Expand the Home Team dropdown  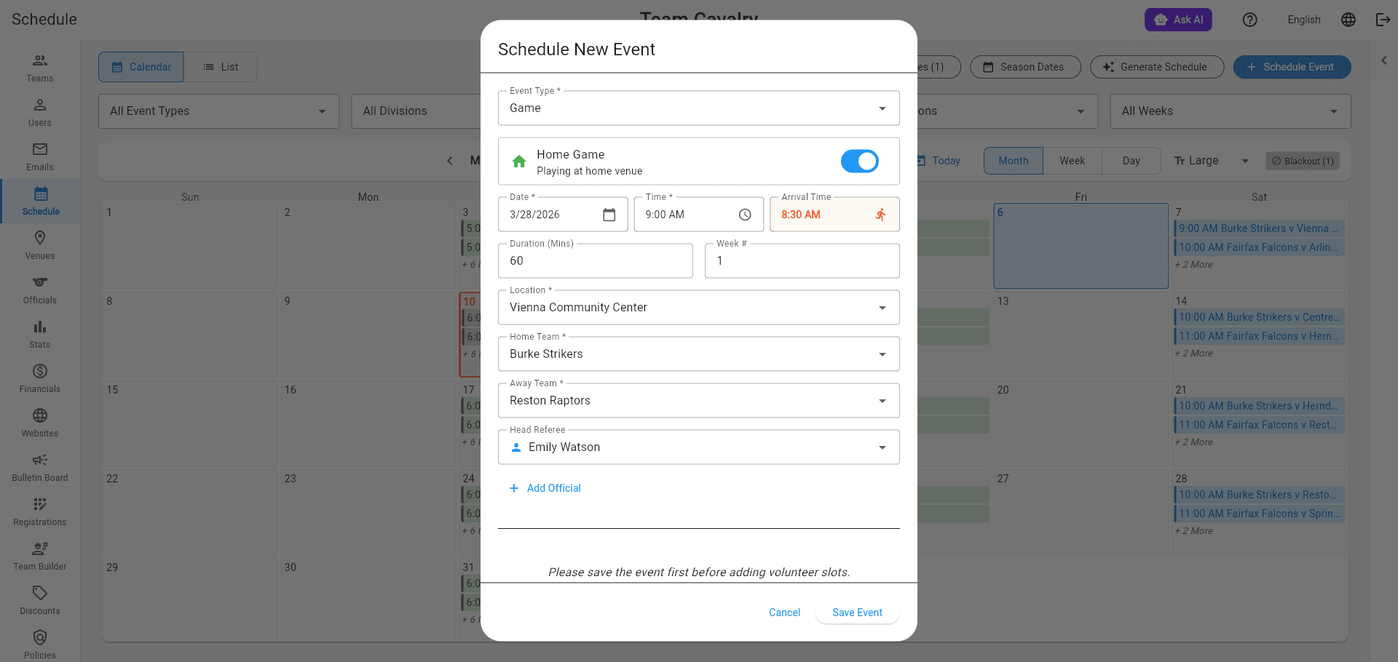click(699, 354)
